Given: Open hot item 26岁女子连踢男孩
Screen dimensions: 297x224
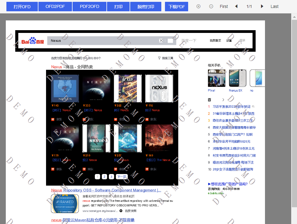Looking at the screenshot, I should point(233,169).
